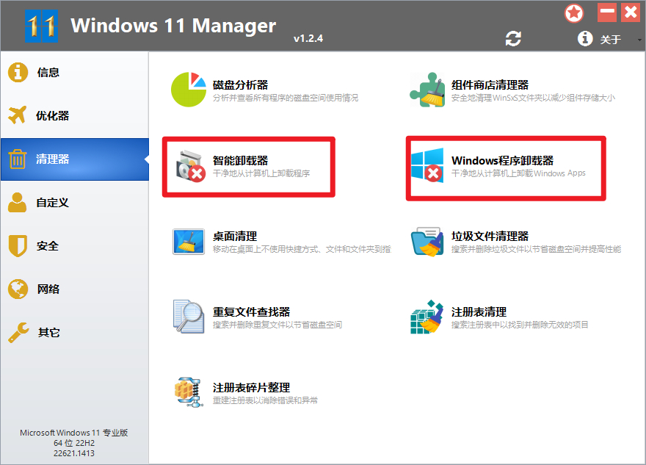This screenshot has height=465, width=646.
Task: Launch 注册表碎片整理 by its title
Action: [251, 388]
